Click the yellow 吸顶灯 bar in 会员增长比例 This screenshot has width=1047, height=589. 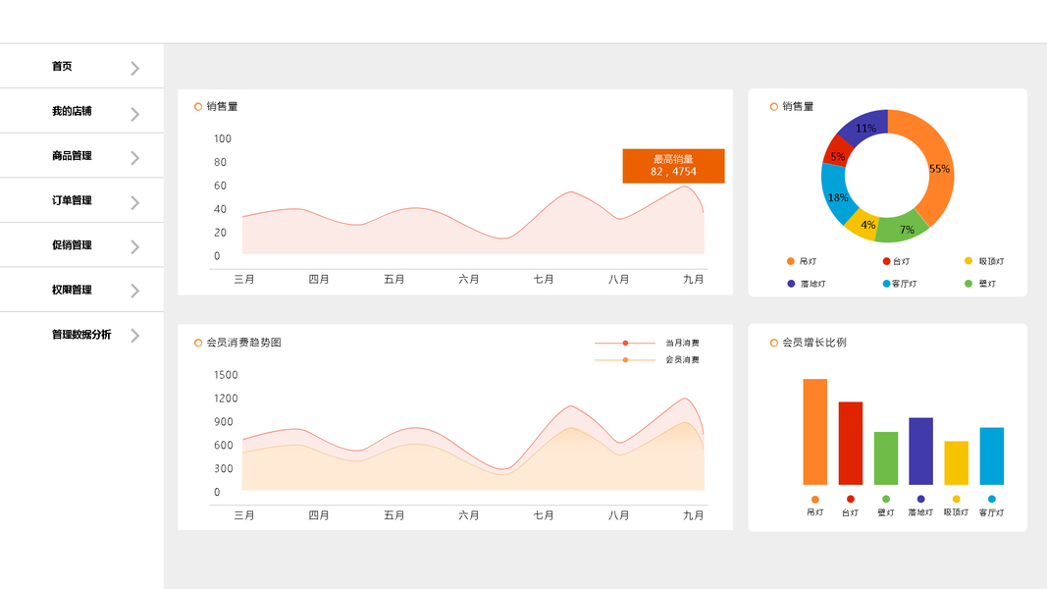956,462
